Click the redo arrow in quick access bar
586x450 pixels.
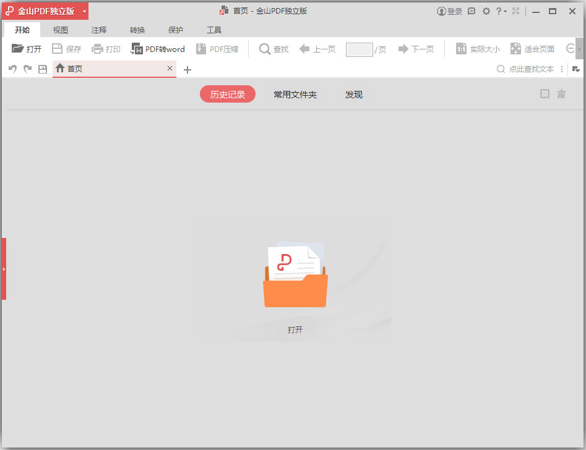tap(28, 69)
